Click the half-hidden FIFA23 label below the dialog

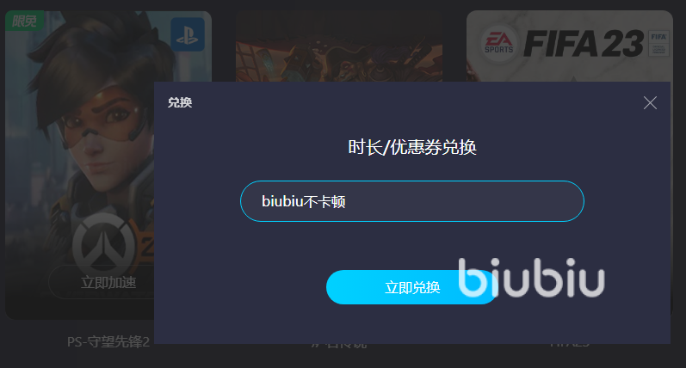(x=570, y=345)
